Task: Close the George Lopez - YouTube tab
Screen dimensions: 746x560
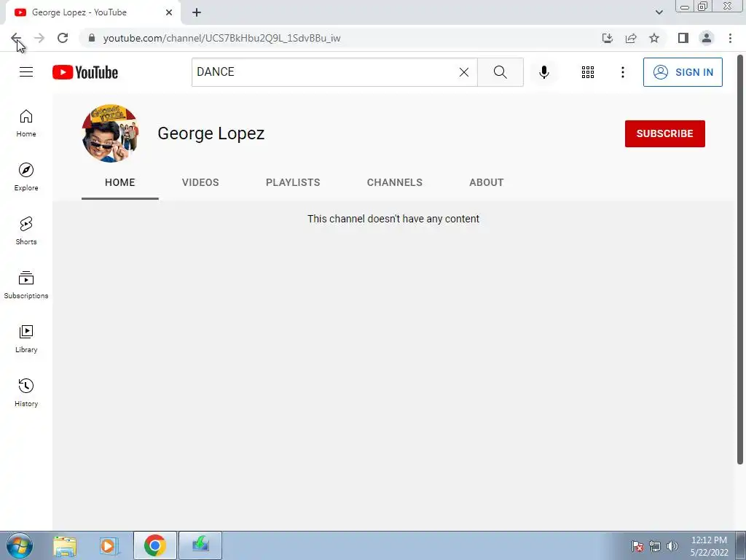Action: click(169, 12)
